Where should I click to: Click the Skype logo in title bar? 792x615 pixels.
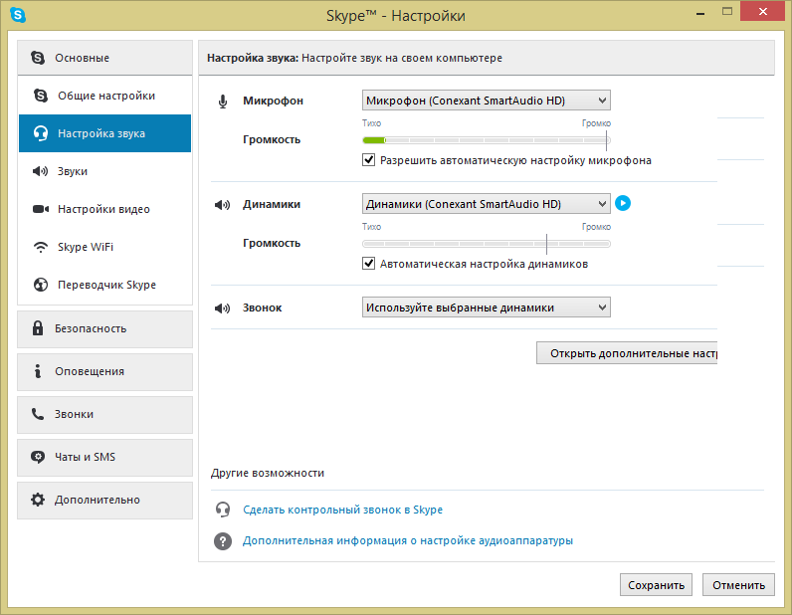coord(18,15)
